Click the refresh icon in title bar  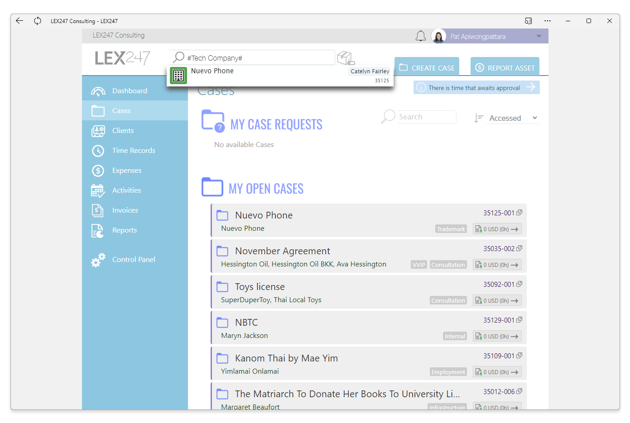tap(38, 21)
